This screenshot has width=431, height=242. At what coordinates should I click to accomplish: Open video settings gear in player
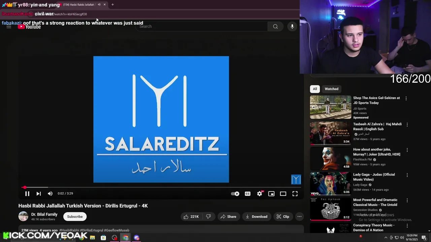click(x=260, y=194)
